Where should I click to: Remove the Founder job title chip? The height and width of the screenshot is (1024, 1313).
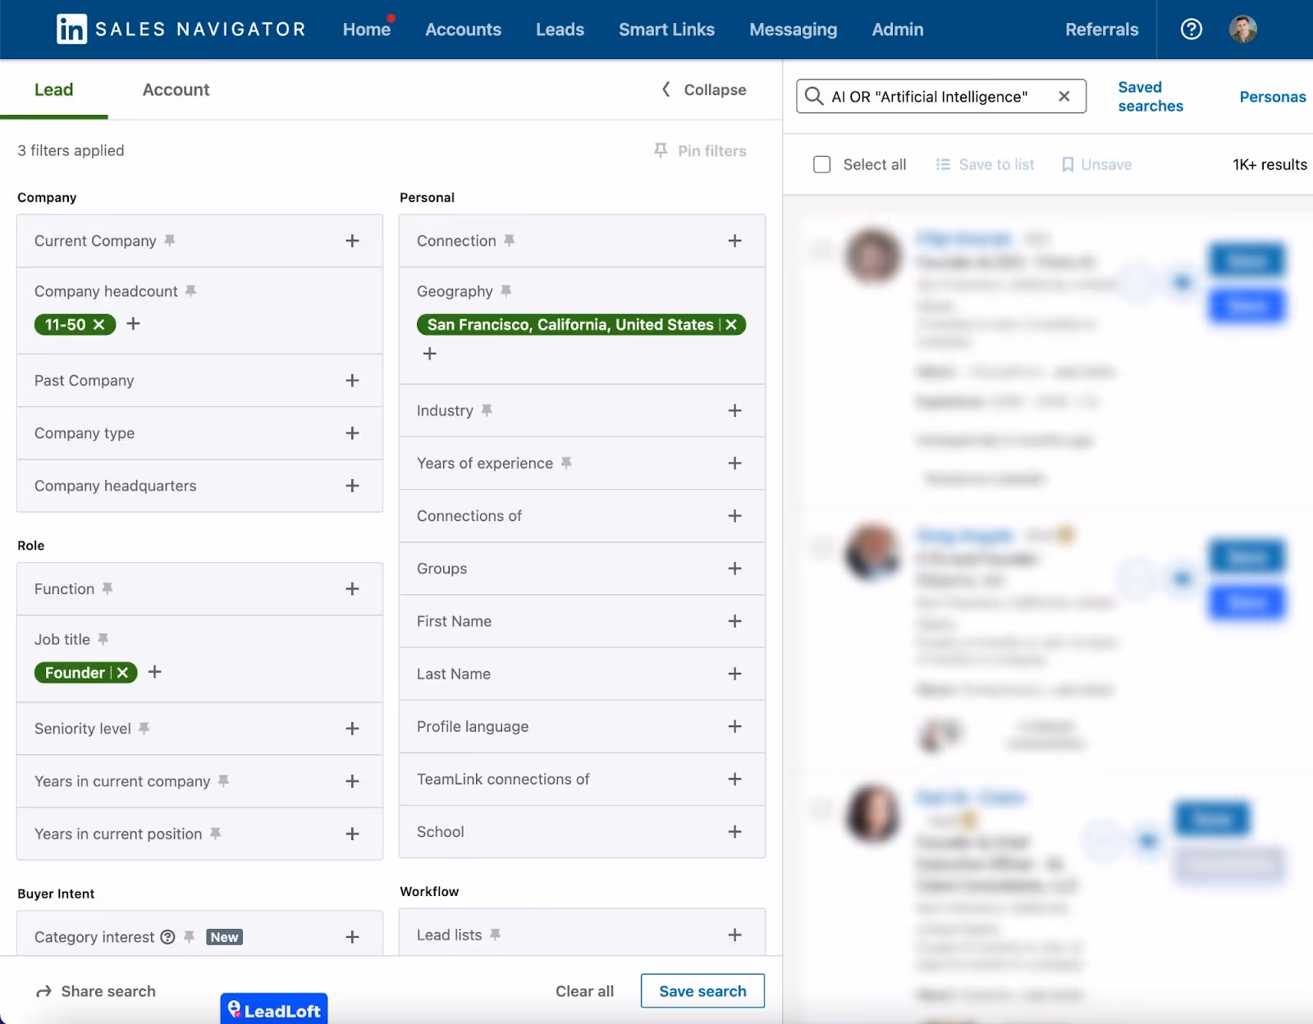(x=122, y=673)
